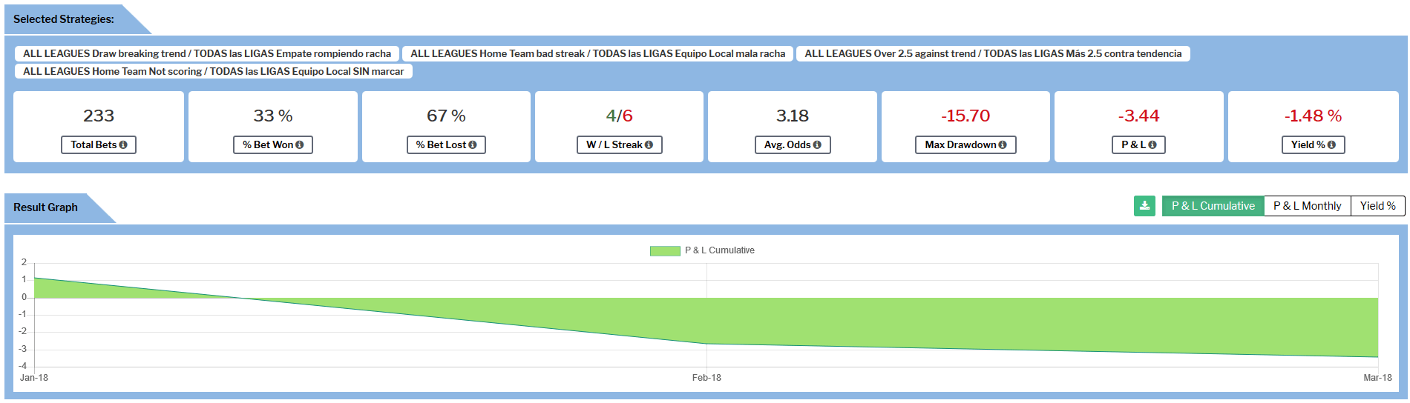
Task: Switch to P & L Monthly view
Action: (1307, 206)
